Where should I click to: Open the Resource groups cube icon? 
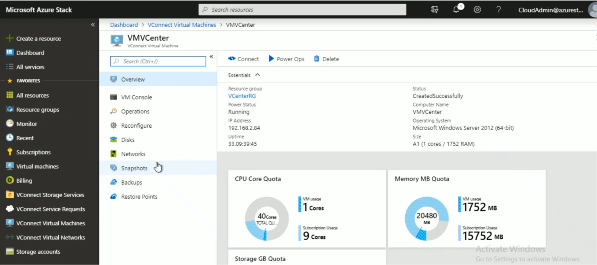click(x=10, y=109)
